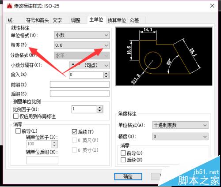Image resolution: width=221 pixels, height=187 pixels.
Task: Select the 主单位 tab
Action: [x=96, y=19]
